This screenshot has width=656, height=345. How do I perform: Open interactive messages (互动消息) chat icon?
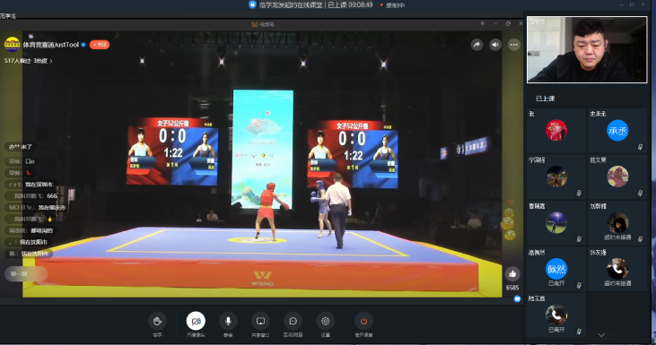pyautogui.click(x=293, y=321)
